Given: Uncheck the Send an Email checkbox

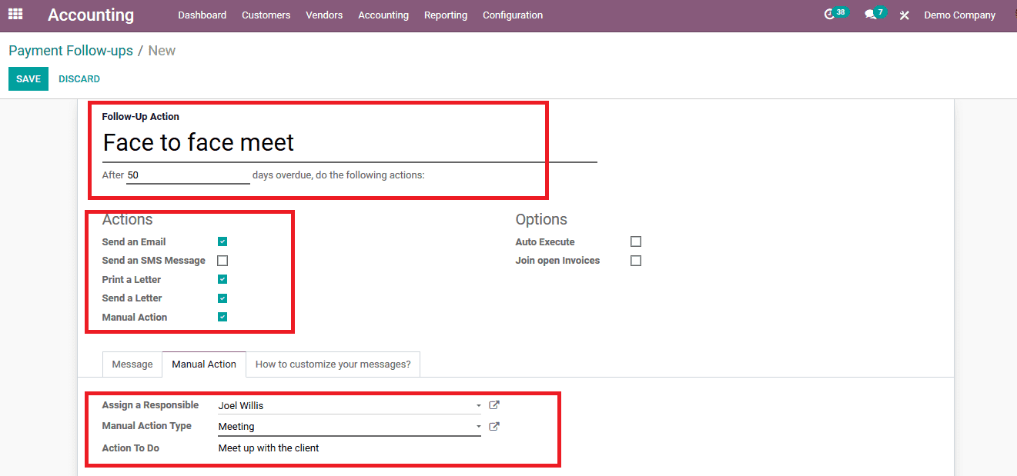Looking at the screenshot, I should click(x=222, y=241).
